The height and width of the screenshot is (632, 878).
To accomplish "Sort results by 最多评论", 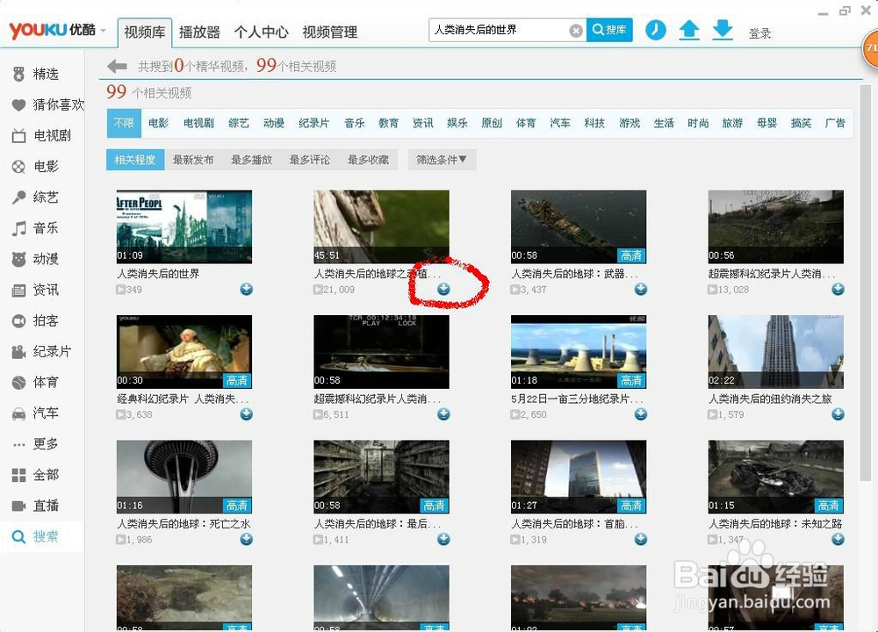I will pos(310,160).
